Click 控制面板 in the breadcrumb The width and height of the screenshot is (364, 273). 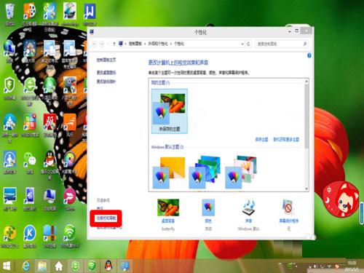click(135, 44)
